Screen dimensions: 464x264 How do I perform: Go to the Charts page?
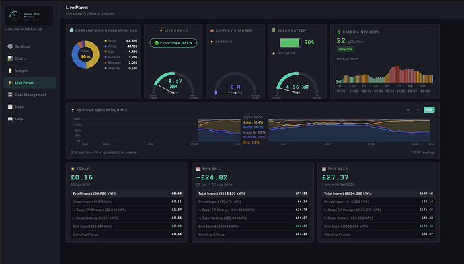point(30,58)
